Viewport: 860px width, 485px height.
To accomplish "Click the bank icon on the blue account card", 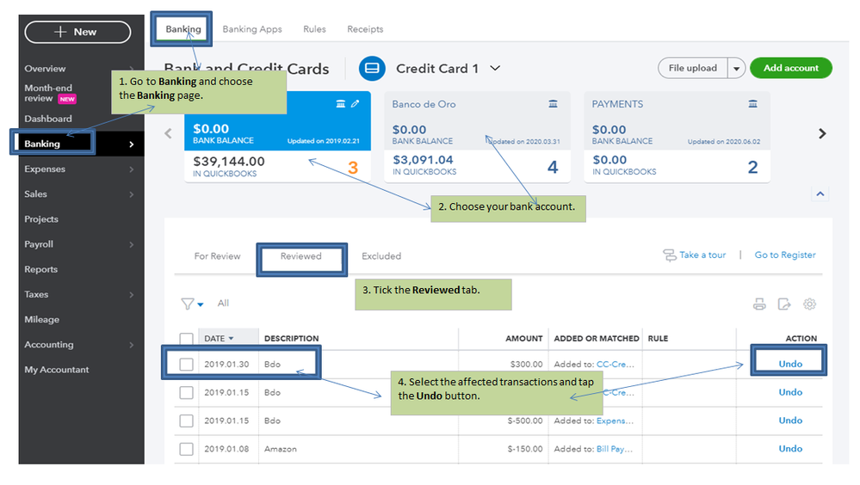I will pos(341,103).
